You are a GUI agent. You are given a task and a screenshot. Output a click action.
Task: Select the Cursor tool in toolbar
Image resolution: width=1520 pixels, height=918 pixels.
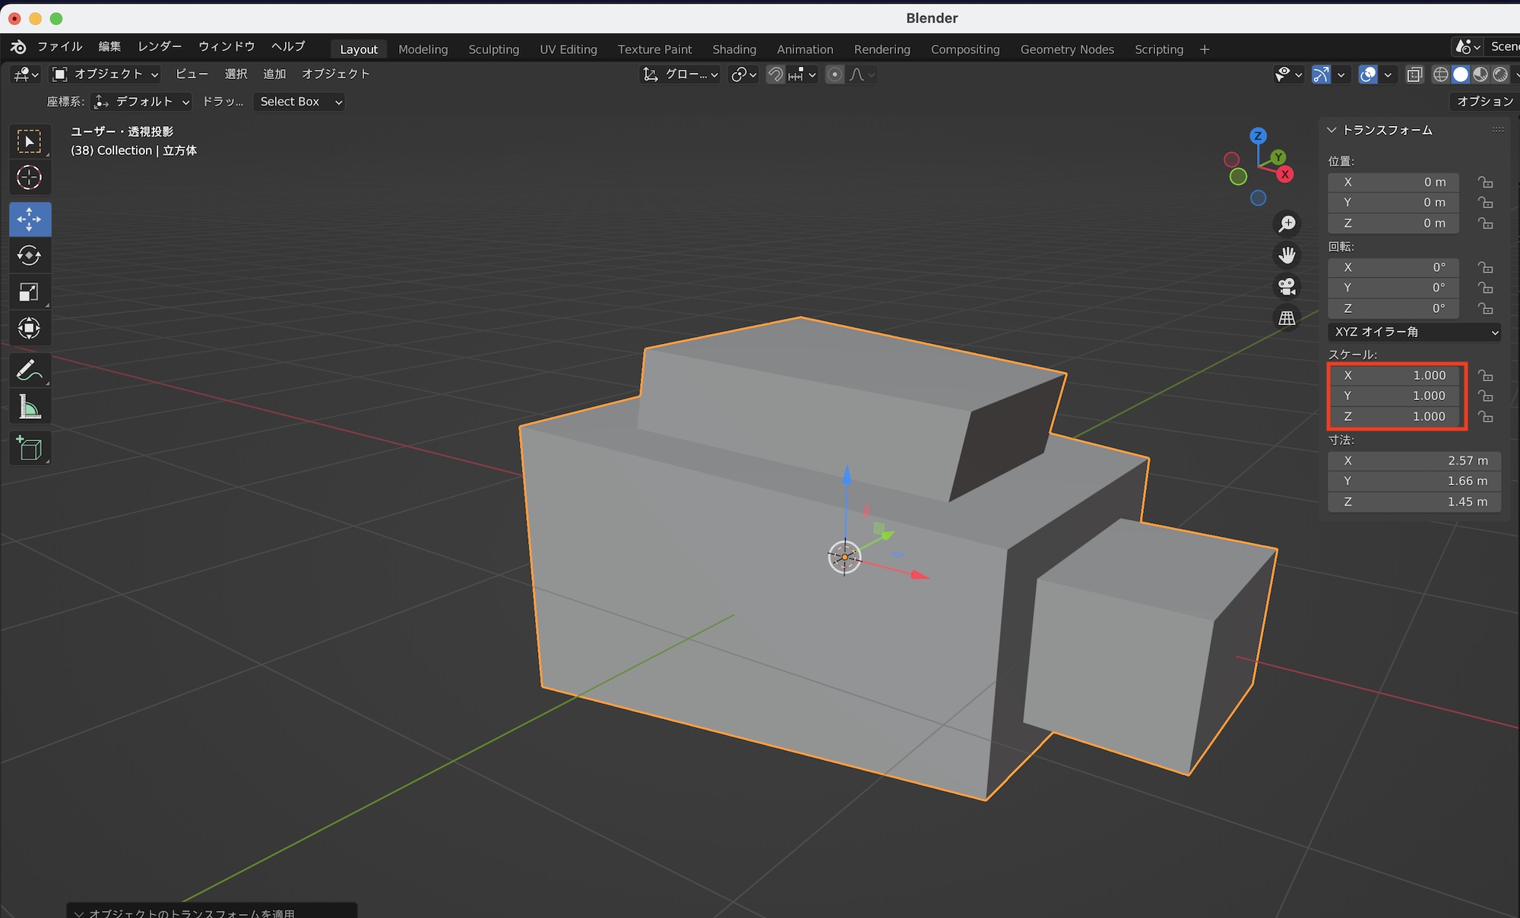tap(29, 178)
